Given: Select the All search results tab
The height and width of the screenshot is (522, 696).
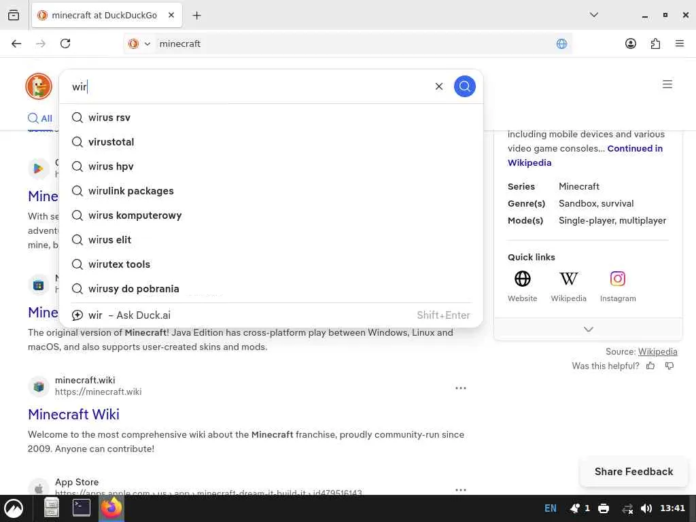Looking at the screenshot, I should [x=40, y=118].
